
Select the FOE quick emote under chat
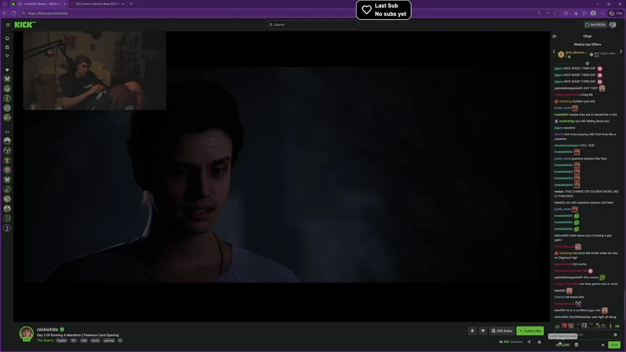point(617,326)
